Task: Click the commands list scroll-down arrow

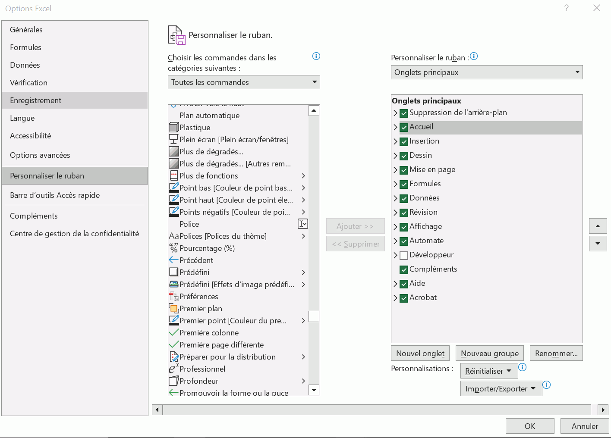Action: (x=314, y=390)
